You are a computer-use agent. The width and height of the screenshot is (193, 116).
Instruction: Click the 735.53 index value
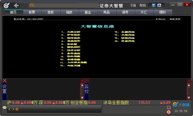144,102
